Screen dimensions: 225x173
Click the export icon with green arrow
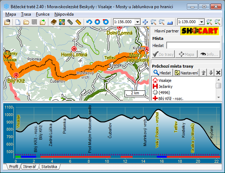[x=43, y=22]
